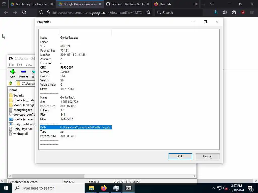Select UnityPlayer.dll in the file list
Screen dimensions: 258x193
(21, 129)
